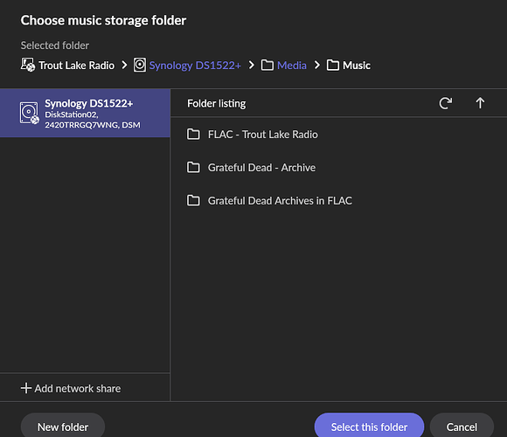The image size is (507, 437).
Task: Navigate to Media breadcrumb link
Action: tap(292, 66)
